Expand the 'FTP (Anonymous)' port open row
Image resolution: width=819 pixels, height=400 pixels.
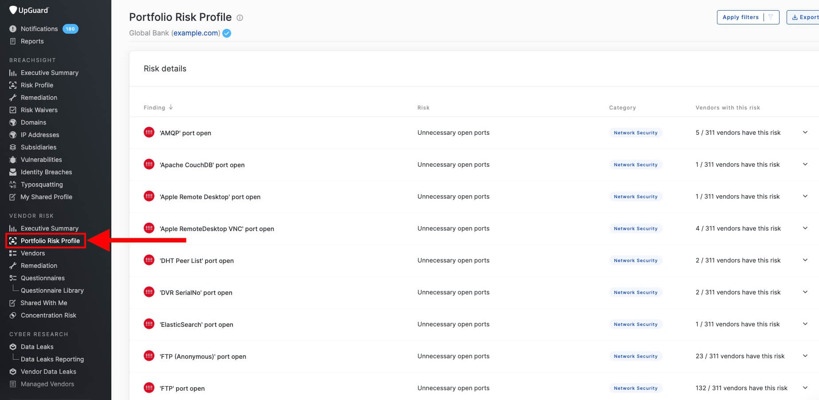805,356
